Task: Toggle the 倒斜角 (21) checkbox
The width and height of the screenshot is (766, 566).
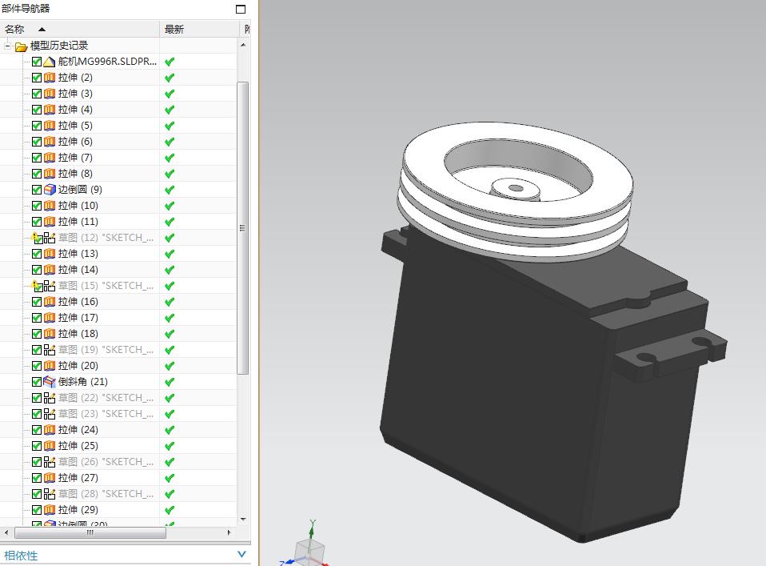Action: [37, 382]
